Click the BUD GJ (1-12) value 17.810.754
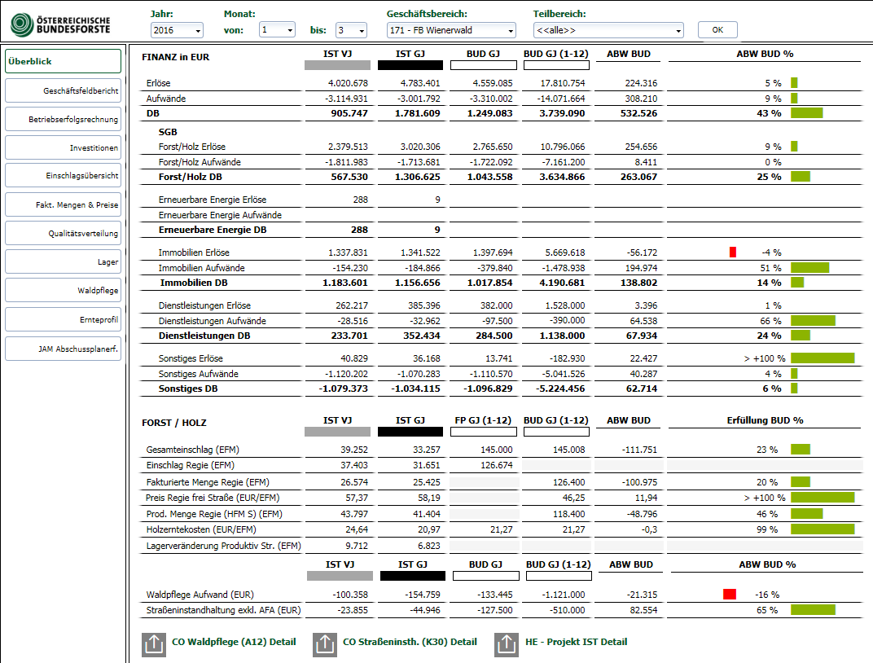873x663 pixels. click(x=563, y=83)
